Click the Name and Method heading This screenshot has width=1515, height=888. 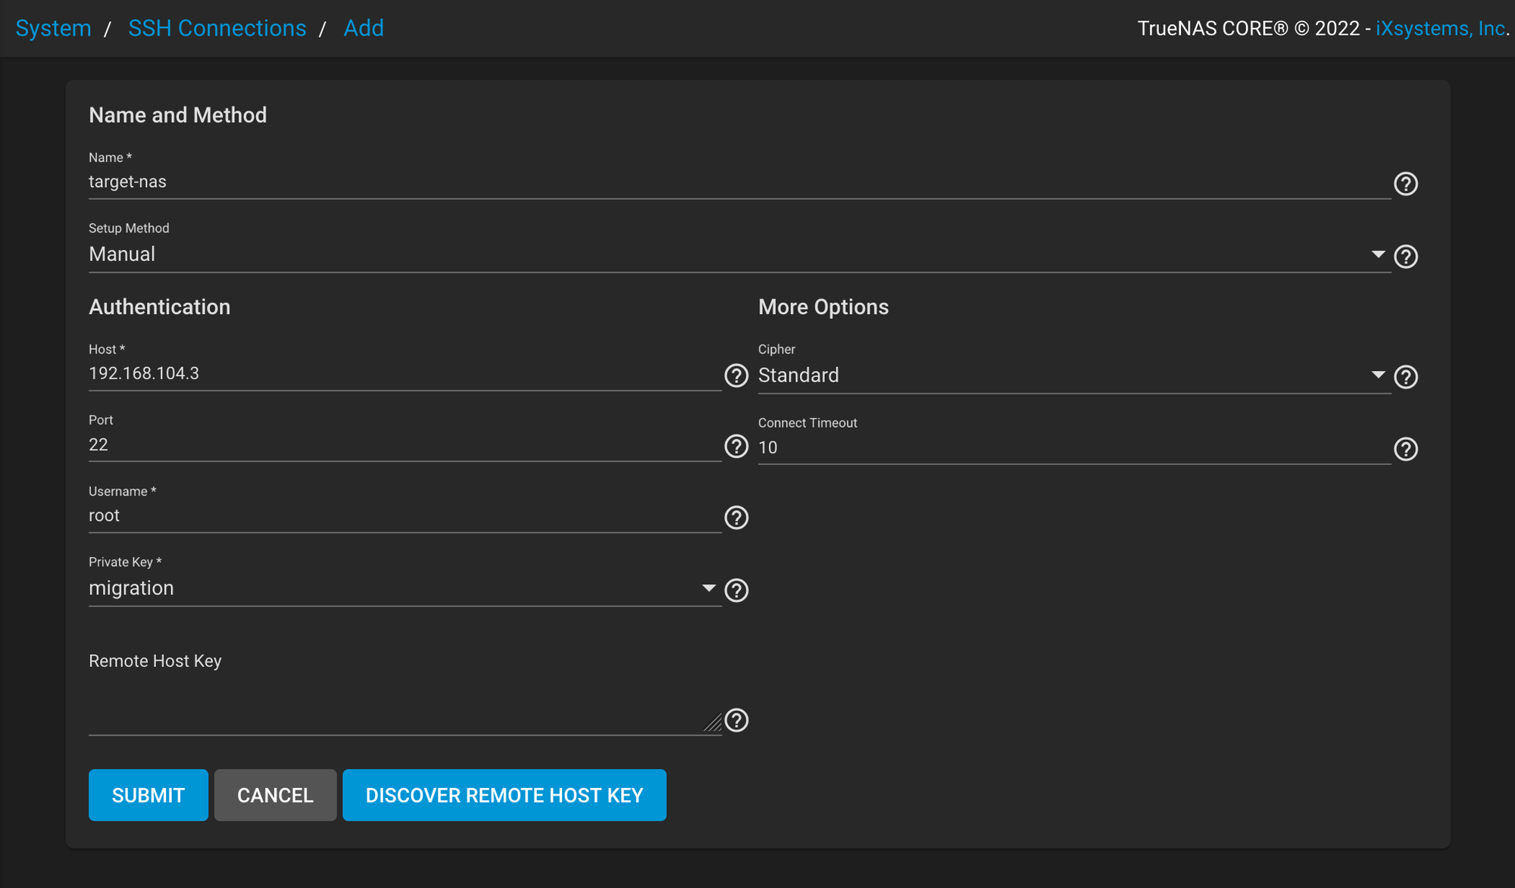click(x=178, y=115)
